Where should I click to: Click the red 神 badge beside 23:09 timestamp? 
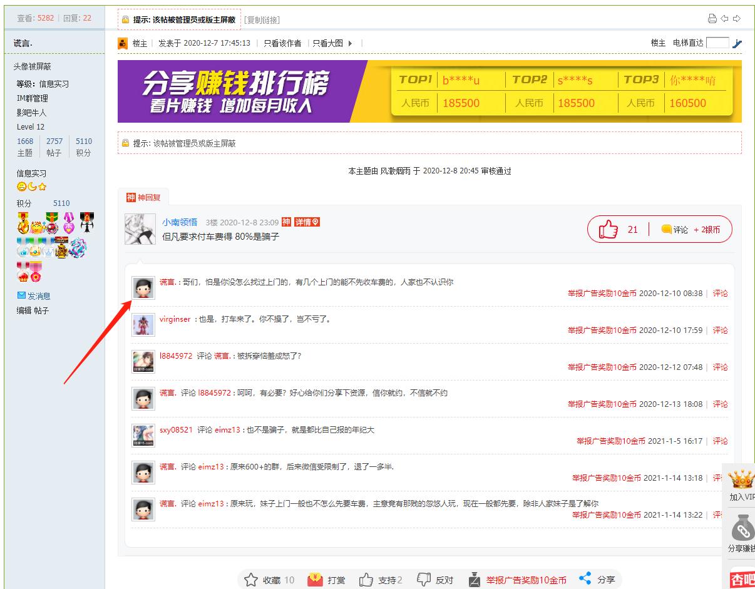tap(286, 222)
